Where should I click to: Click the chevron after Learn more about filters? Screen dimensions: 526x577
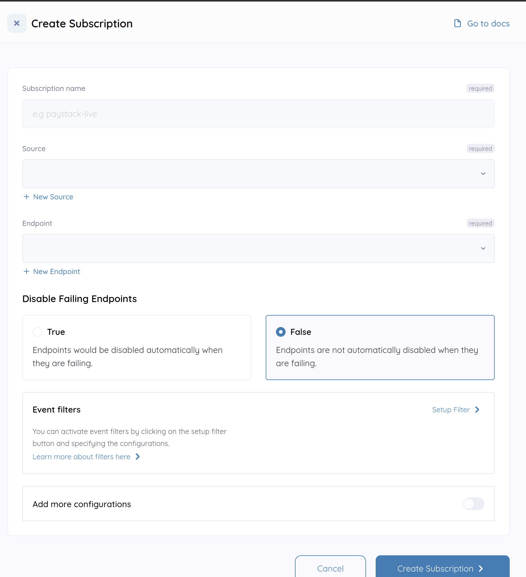[x=138, y=457]
